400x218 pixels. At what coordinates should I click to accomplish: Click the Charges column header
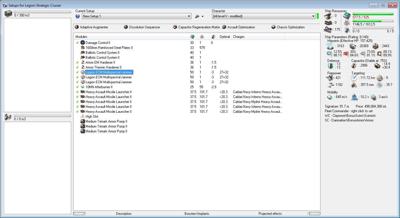[x=258, y=37]
